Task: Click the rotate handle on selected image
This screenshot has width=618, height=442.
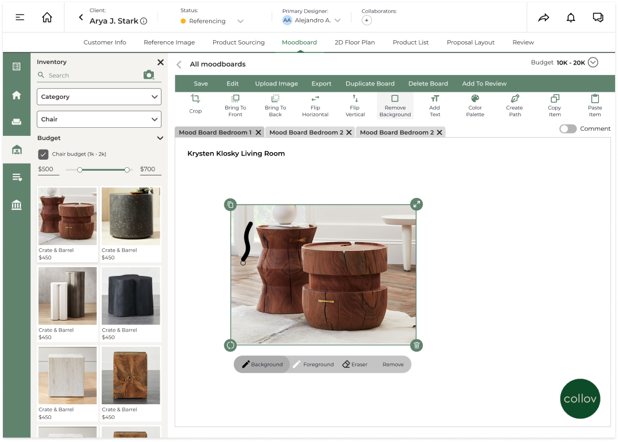Action: click(x=230, y=346)
